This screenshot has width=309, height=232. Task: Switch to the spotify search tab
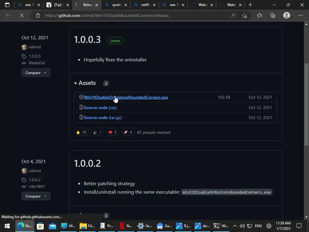(116, 5)
